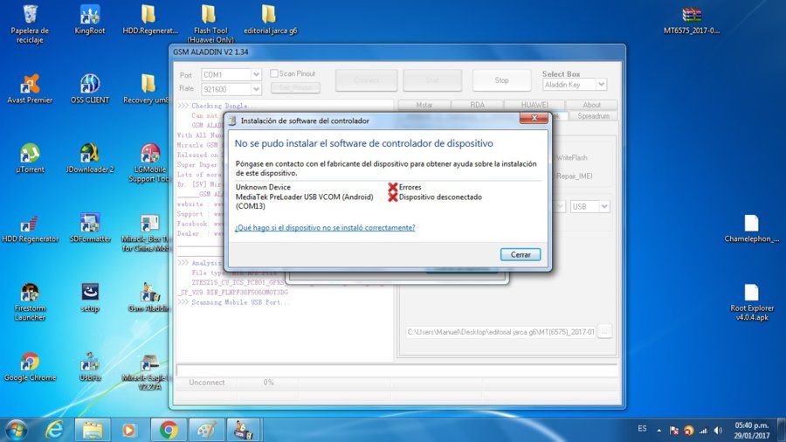The height and width of the screenshot is (442, 786).
Task: Click the volume speaker tray icon
Action: pos(719,430)
